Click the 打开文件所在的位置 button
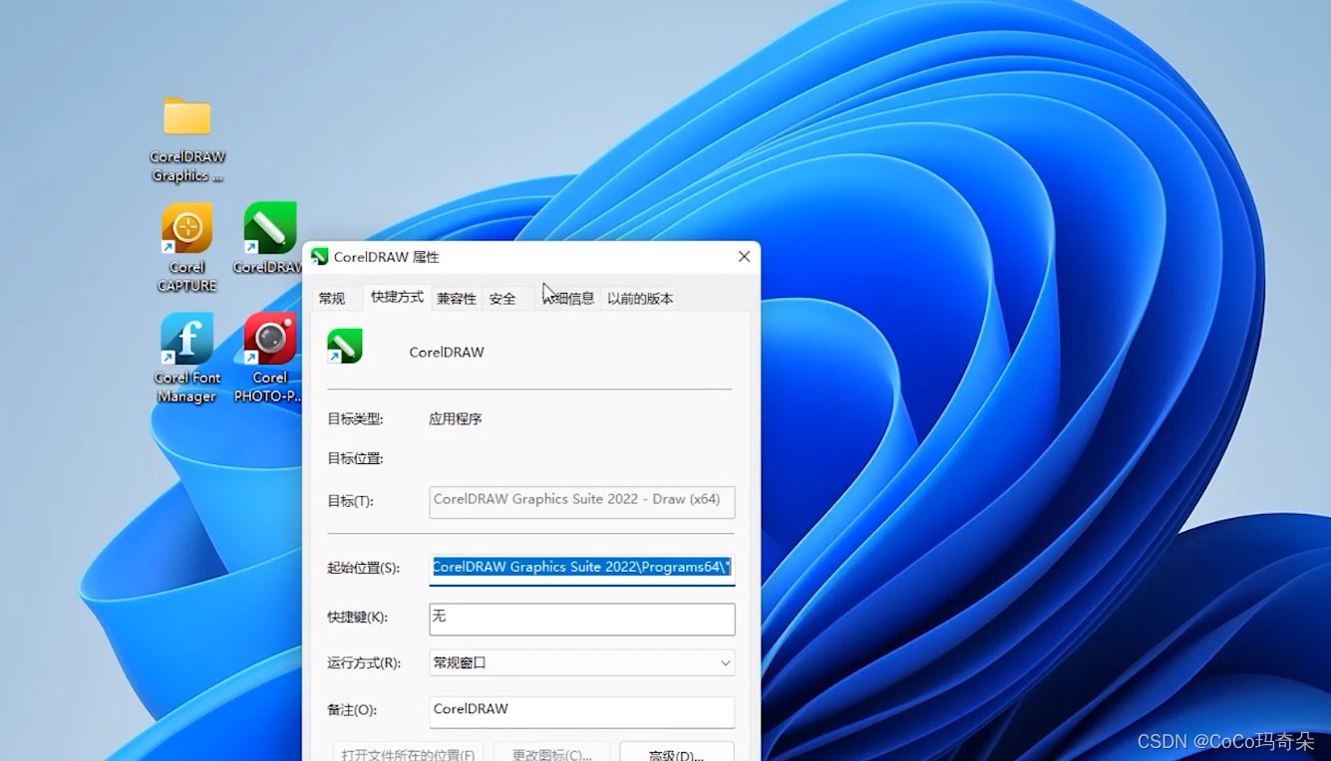Image resolution: width=1331 pixels, height=761 pixels. [x=408, y=754]
